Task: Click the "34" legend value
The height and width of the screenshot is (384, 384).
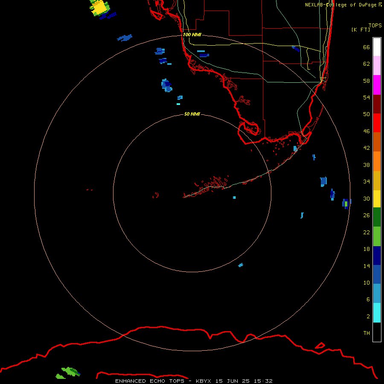Action: (367, 182)
